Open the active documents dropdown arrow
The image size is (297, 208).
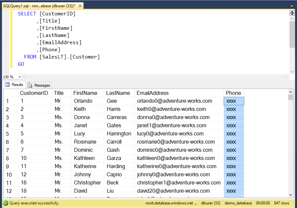pos(291,6)
